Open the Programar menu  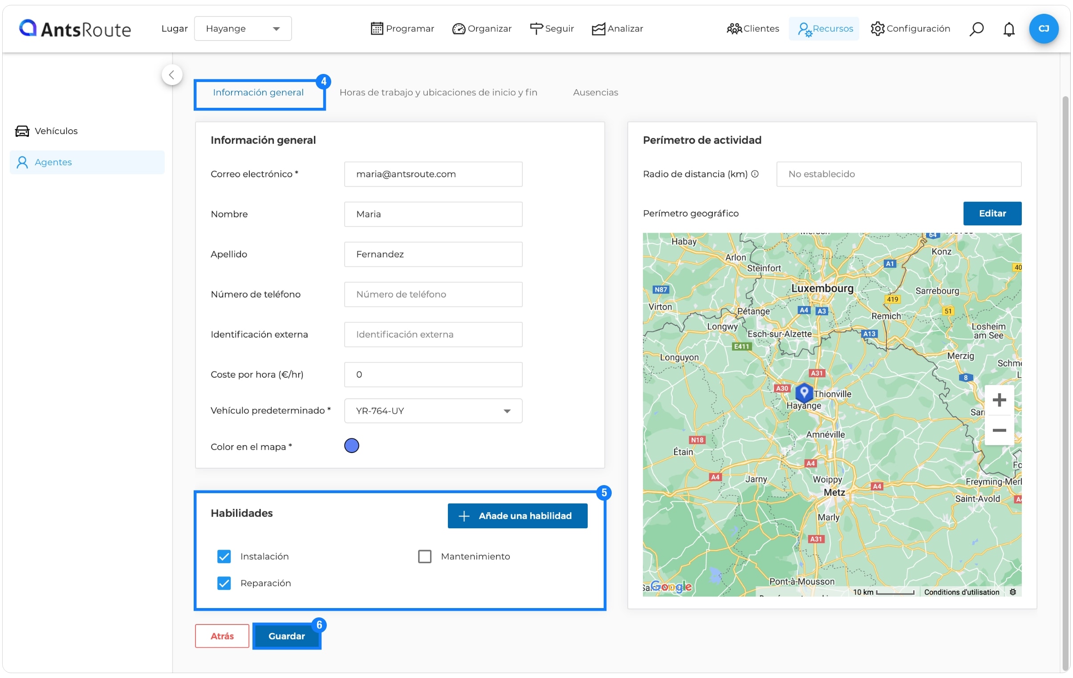(x=402, y=29)
